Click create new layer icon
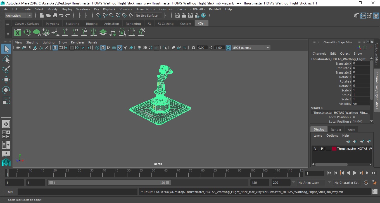Screen dimensions: 380x203 (x=362, y=141)
